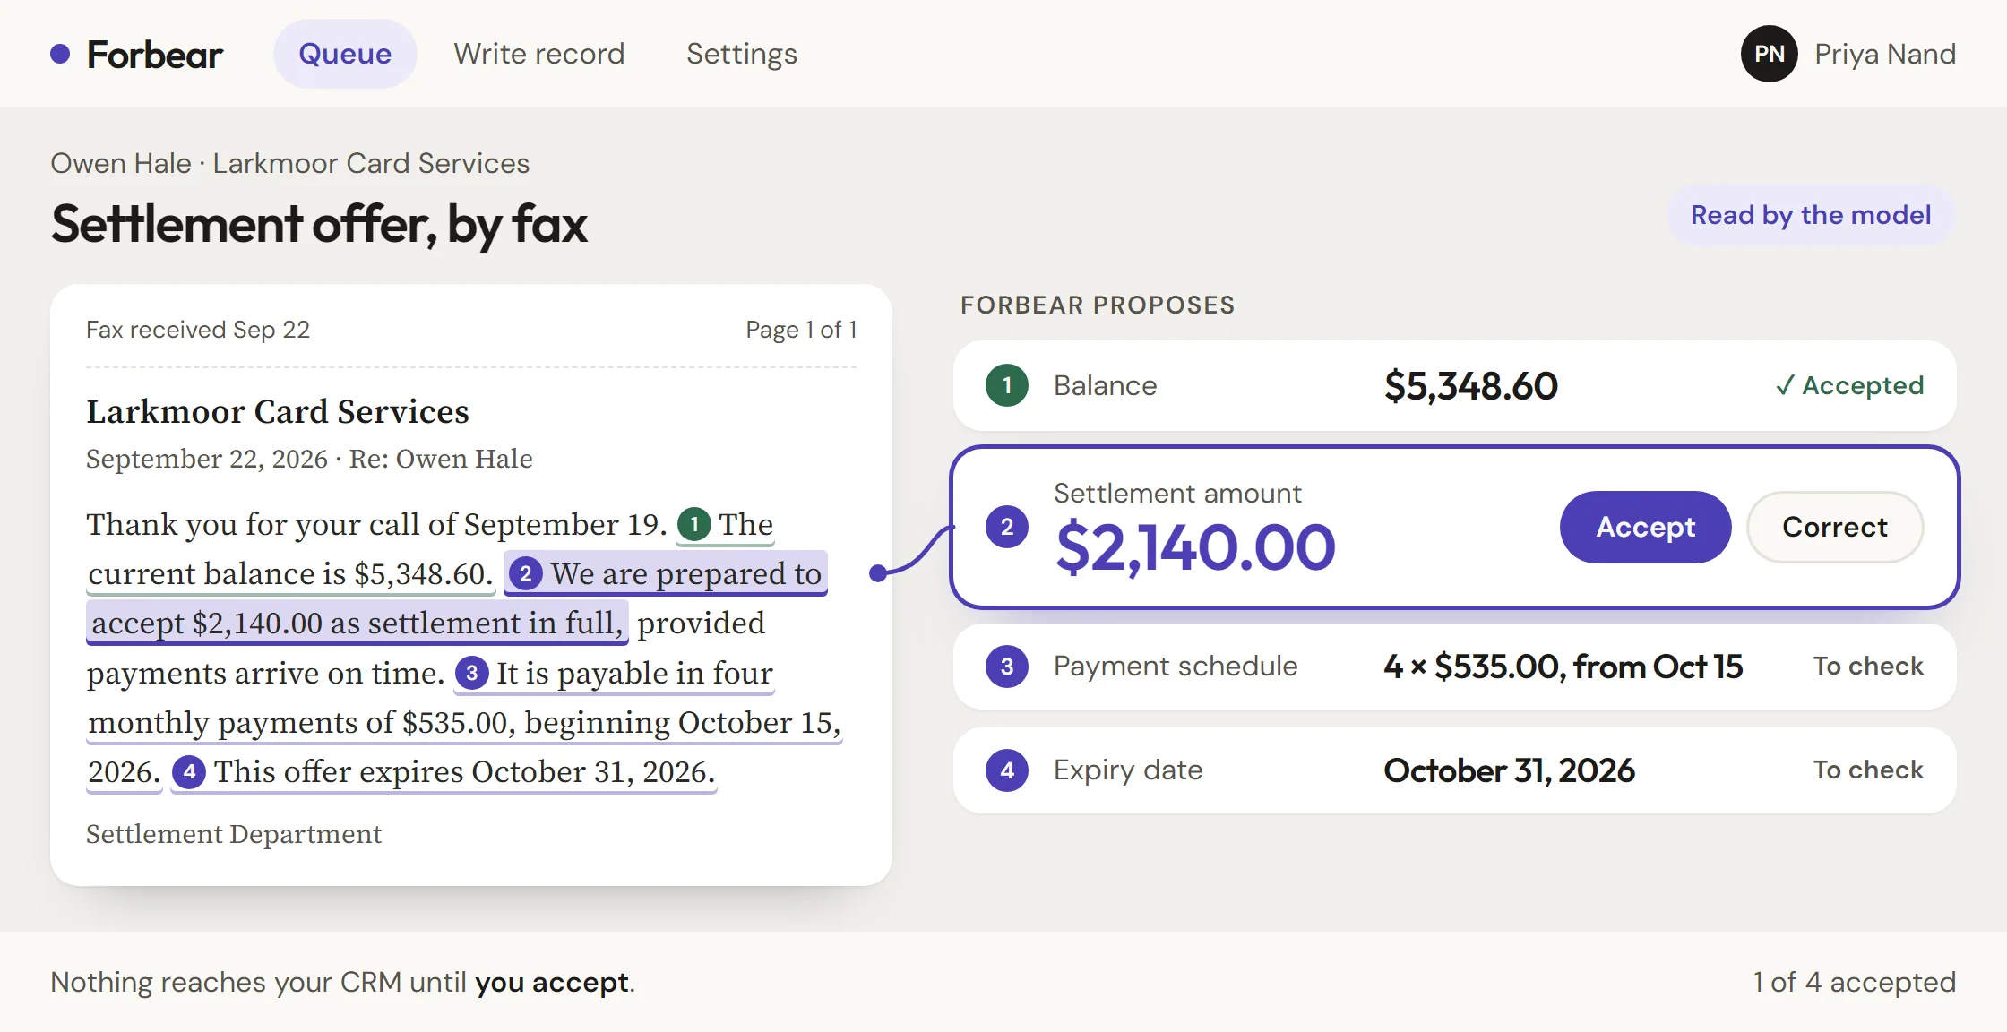The height and width of the screenshot is (1032, 2007).
Task: Click the current balance sentence in fax
Action: (290, 574)
